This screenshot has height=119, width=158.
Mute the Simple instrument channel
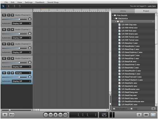click(x=12, y=73)
